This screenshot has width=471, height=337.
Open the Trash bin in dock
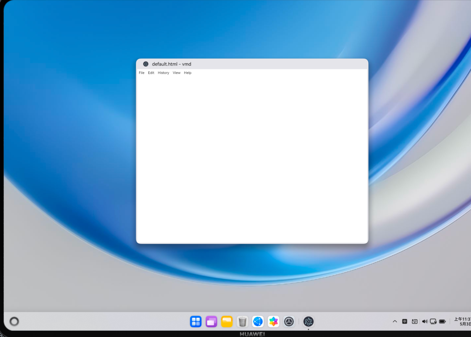coord(242,321)
